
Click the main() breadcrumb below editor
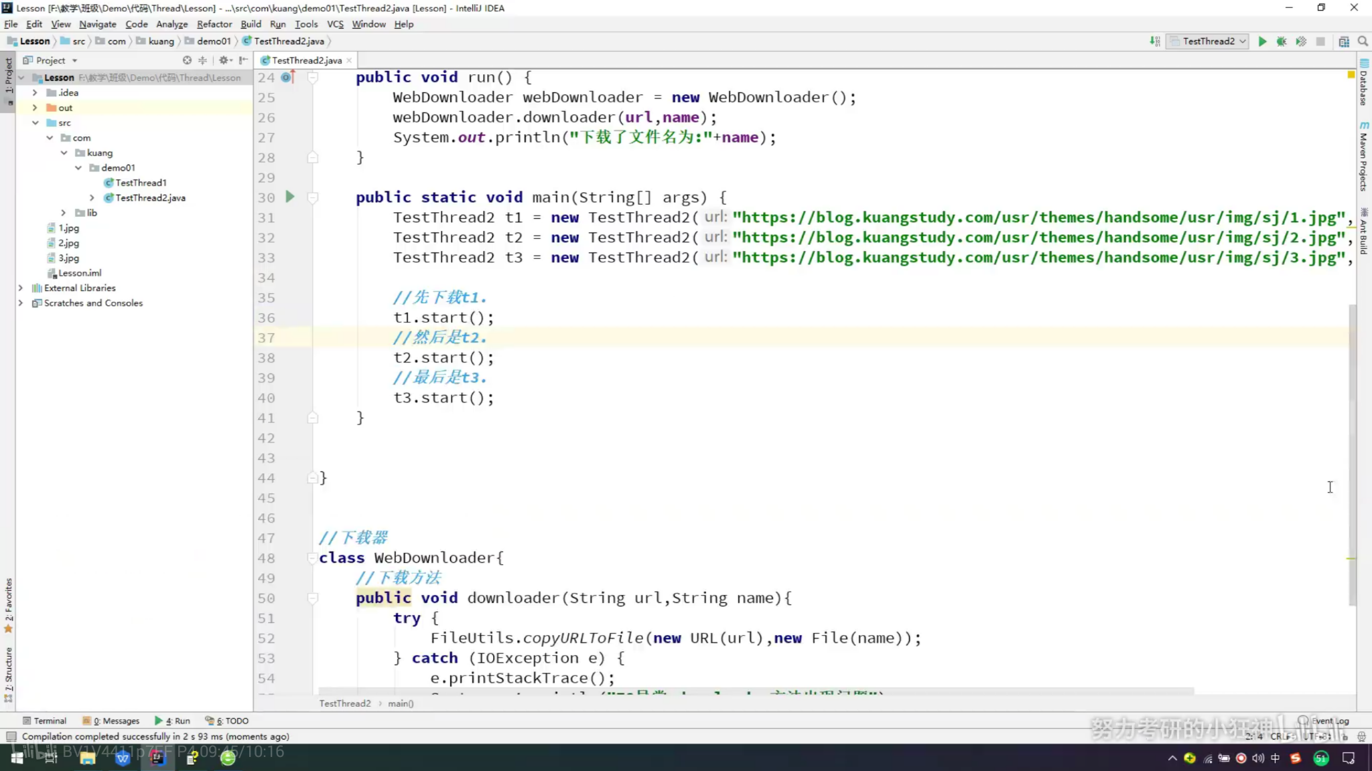pyautogui.click(x=401, y=703)
